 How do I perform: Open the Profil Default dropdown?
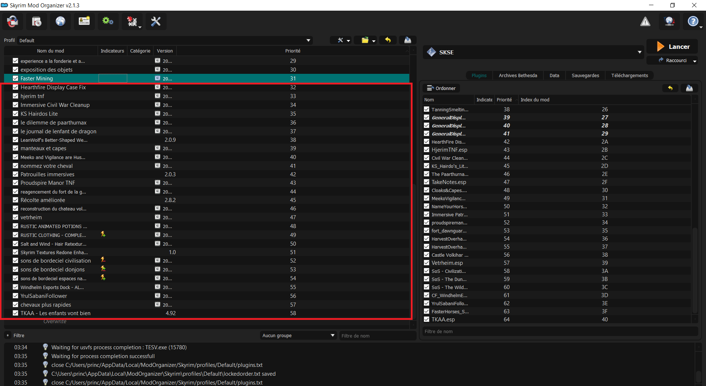click(x=165, y=40)
